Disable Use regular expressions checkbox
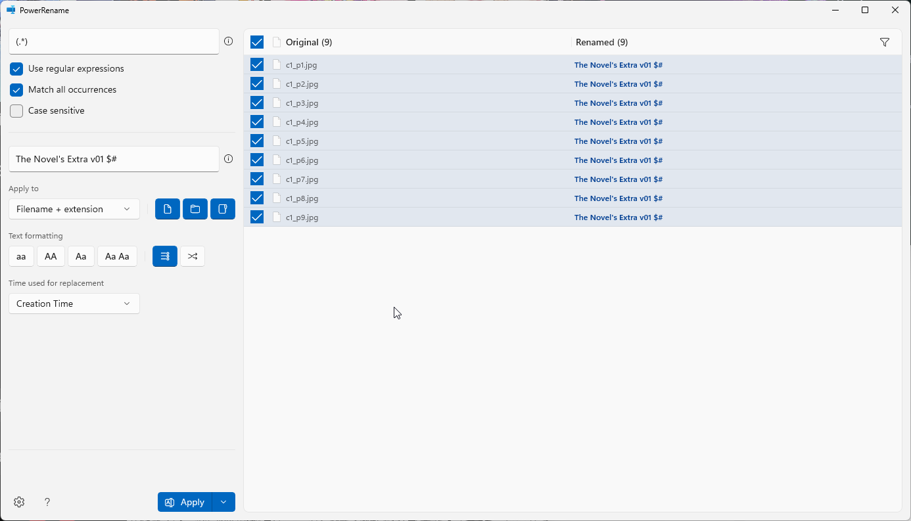This screenshot has width=911, height=521. 16,69
